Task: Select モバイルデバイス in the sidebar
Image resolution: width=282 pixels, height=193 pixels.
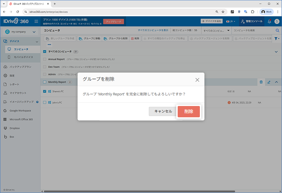Action: point(23,57)
